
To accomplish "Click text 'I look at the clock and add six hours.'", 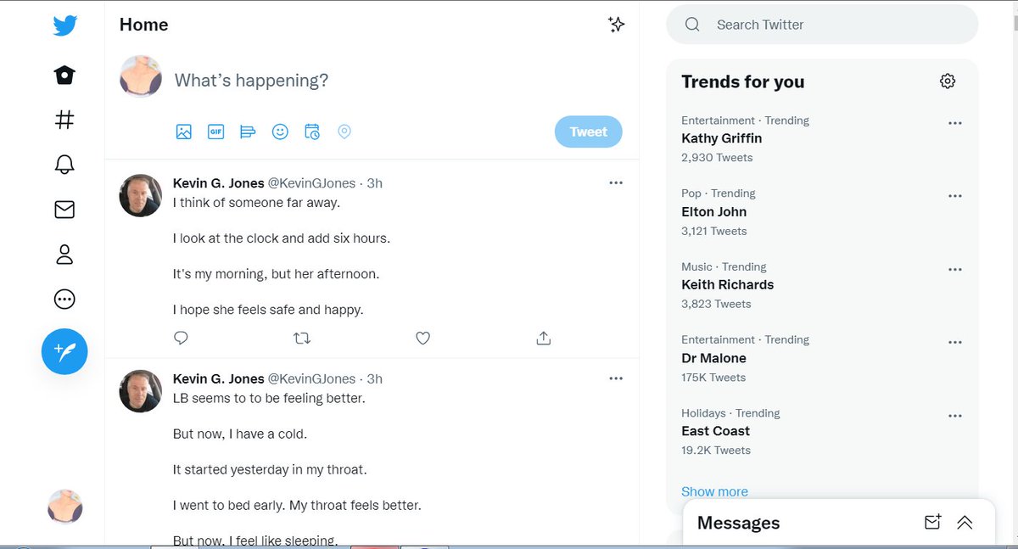I will point(282,238).
